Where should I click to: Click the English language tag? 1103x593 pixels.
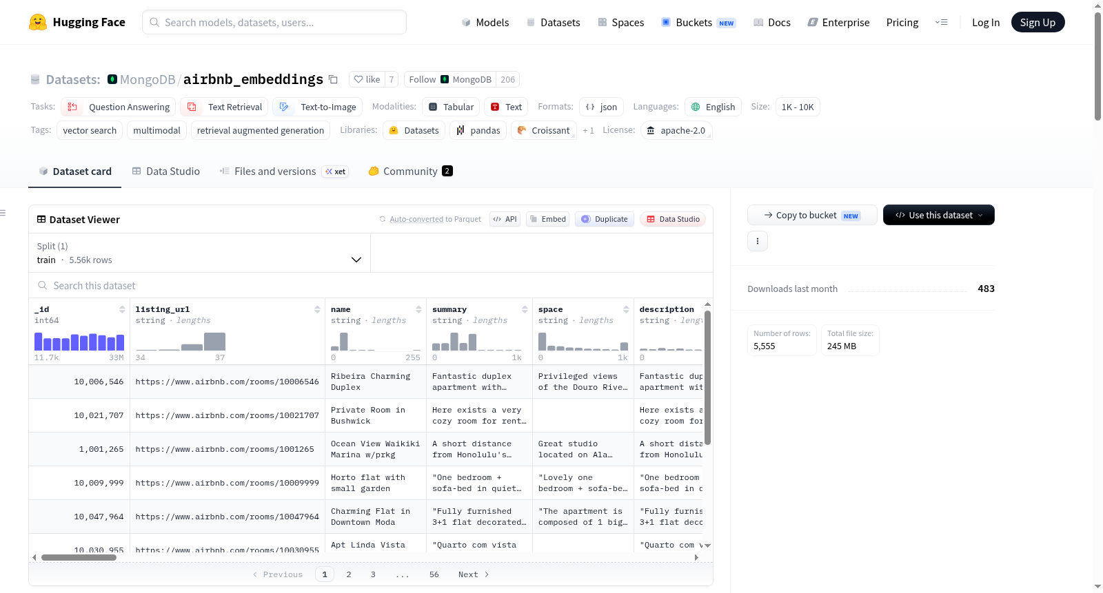coord(713,107)
